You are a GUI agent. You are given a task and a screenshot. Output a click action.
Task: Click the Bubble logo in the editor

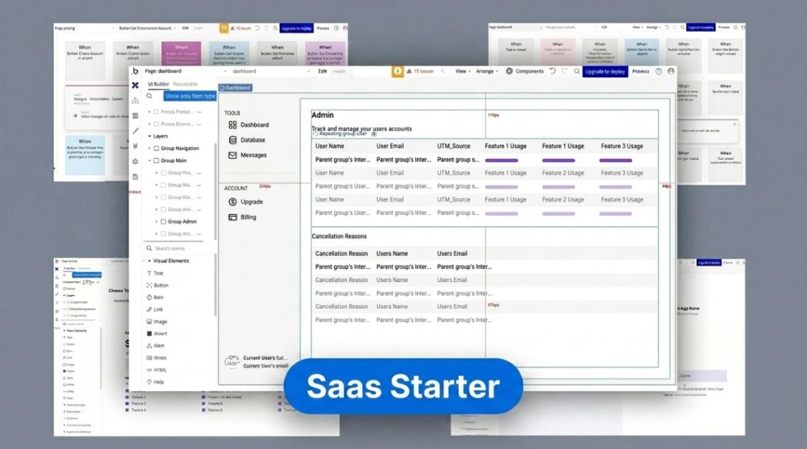coord(134,71)
